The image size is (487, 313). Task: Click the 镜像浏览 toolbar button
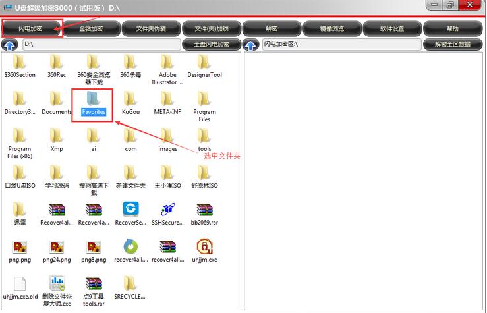point(332,28)
